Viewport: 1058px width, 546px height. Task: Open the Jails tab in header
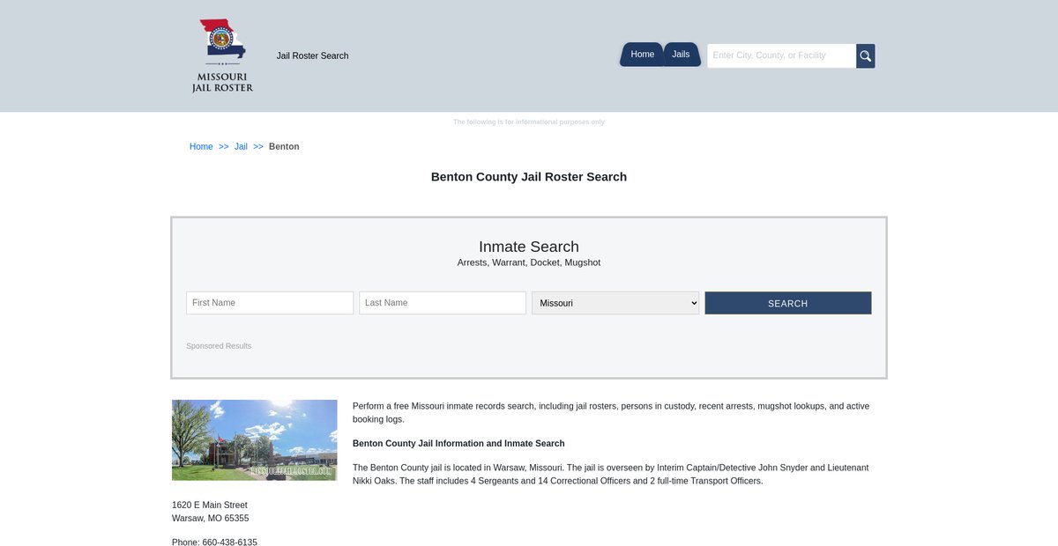pos(682,55)
